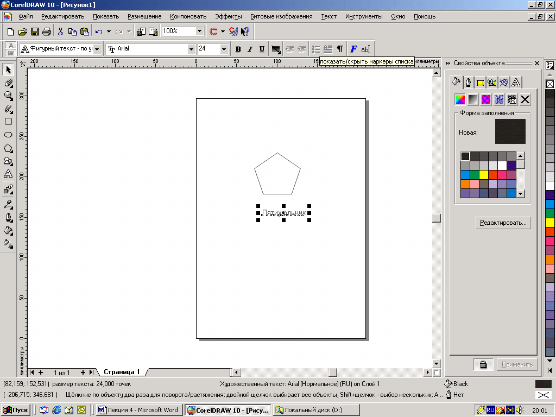Open the Файл menu
This screenshot has height=417, width=556.
tap(26, 16)
